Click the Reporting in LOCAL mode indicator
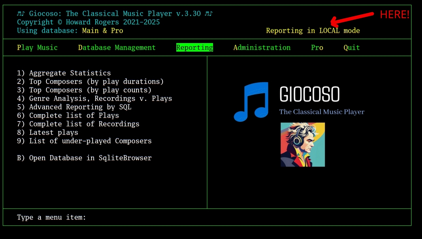 [x=313, y=31]
